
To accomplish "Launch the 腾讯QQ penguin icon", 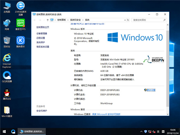I will (7, 94).
